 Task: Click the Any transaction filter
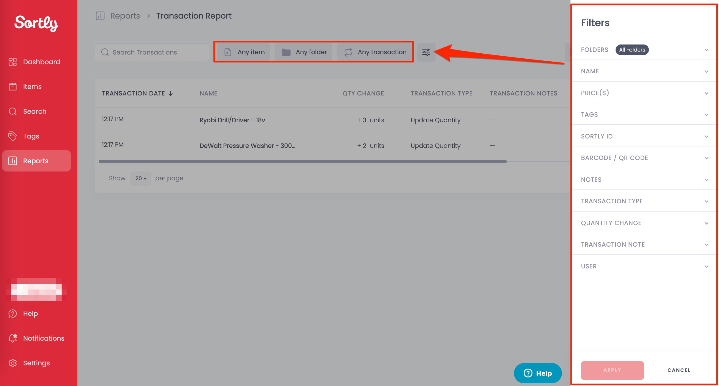click(375, 52)
